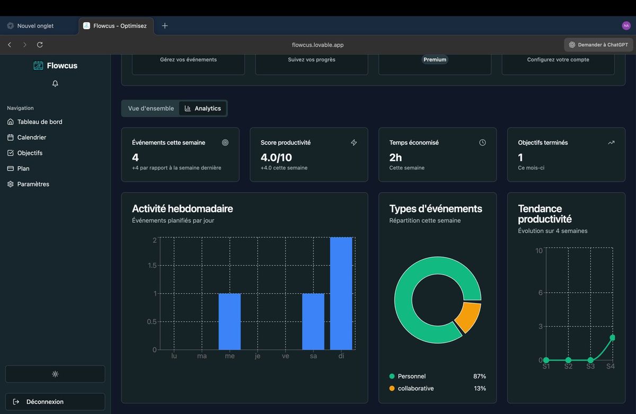Click the tall blue bar for 'di'

pos(341,294)
